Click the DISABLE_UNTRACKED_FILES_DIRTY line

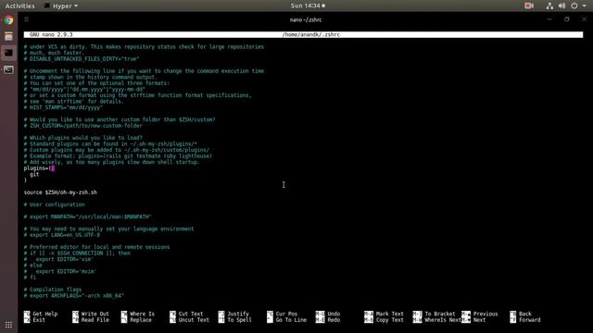82,59
